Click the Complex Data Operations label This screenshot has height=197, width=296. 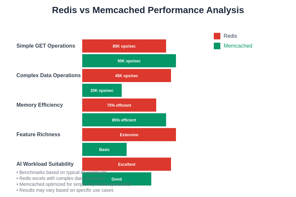click(48, 76)
